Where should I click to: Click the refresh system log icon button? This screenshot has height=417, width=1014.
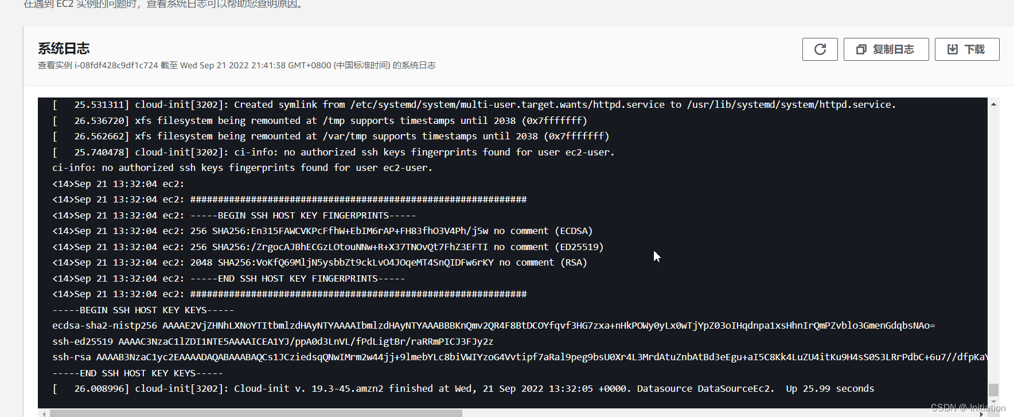pos(820,49)
